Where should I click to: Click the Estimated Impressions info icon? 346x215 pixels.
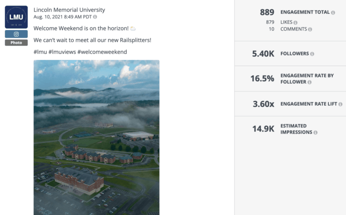coord(315,132)
